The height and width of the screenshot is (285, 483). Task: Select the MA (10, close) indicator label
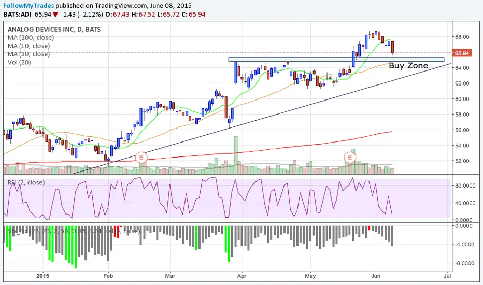[29, 46]
